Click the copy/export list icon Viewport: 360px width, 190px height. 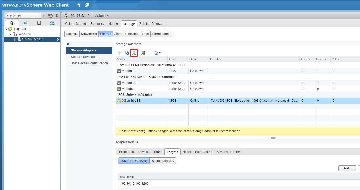tap(156, 53)
